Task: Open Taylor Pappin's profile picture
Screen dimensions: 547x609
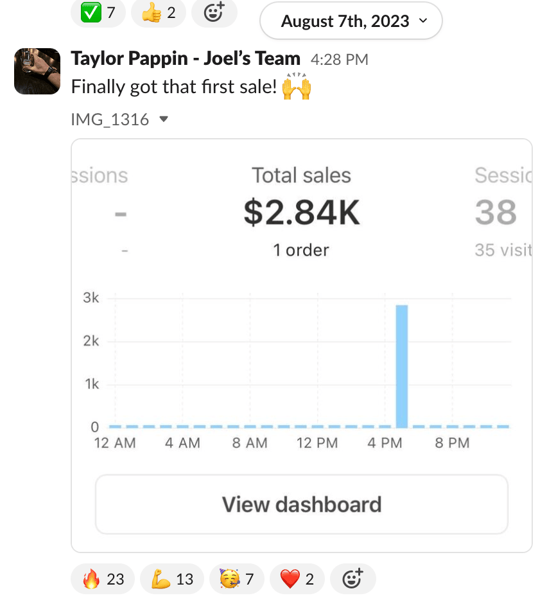Action: (x=37, y=71)
